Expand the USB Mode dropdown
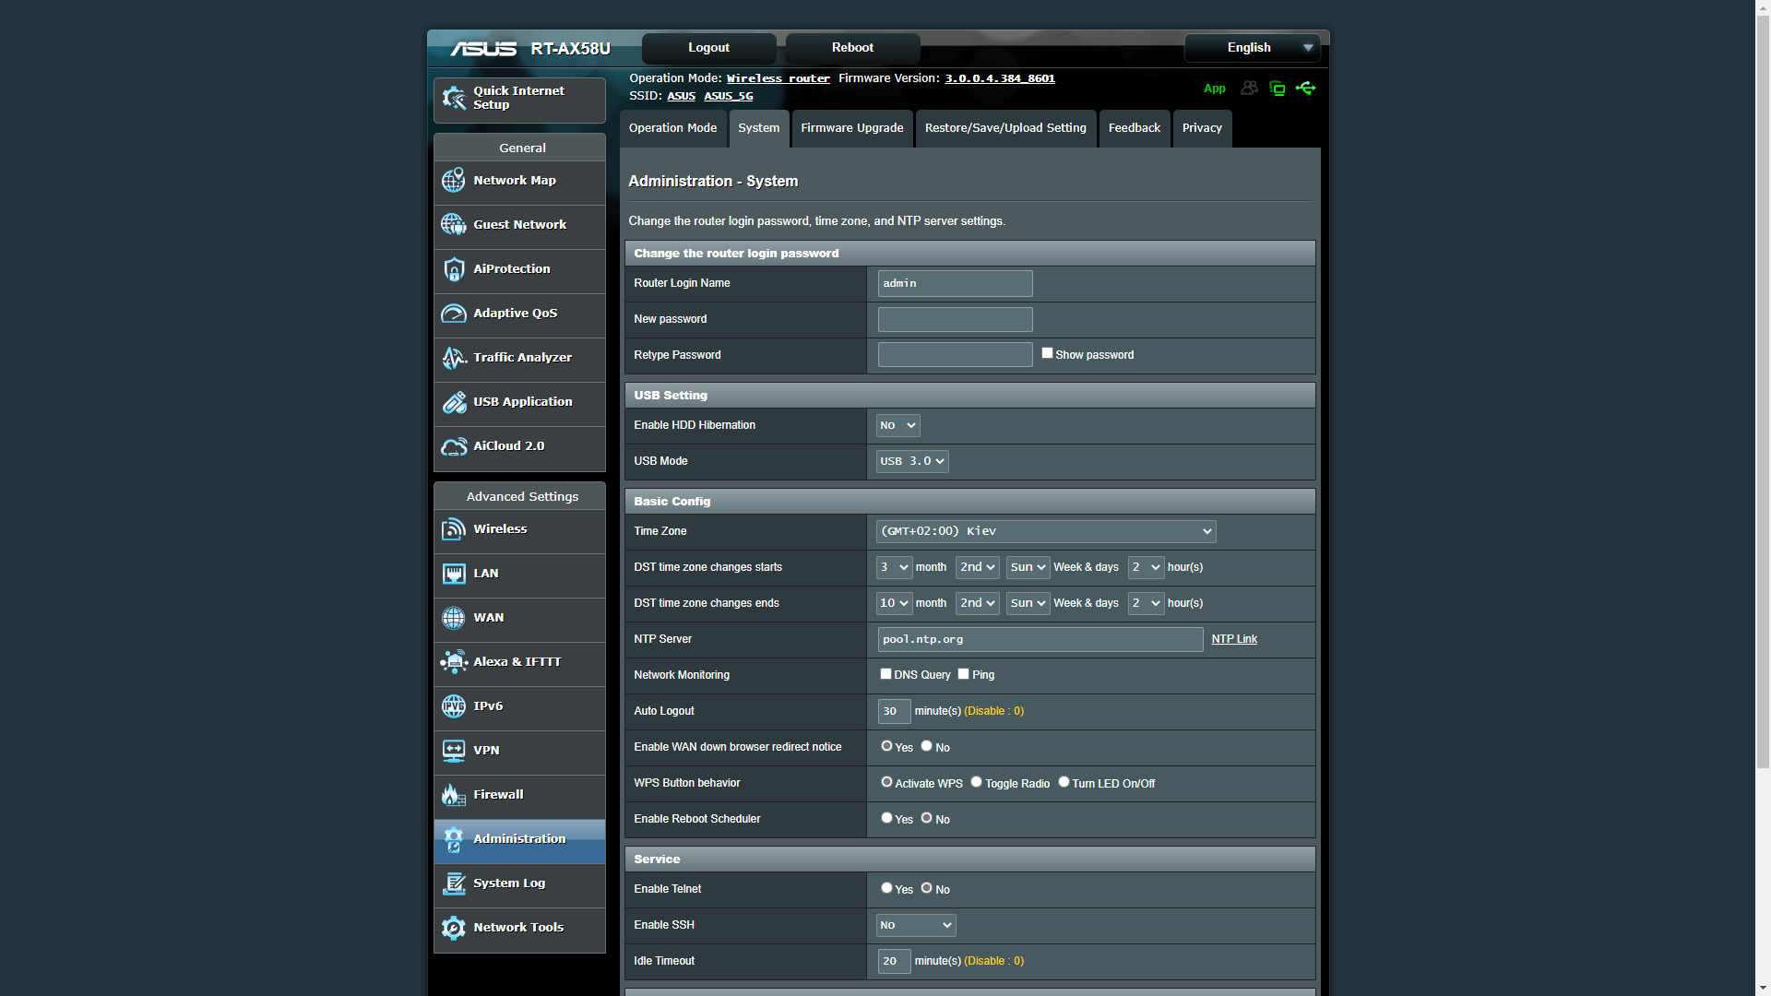The width and height of the screenshot is (1771, 996). point(911,461)
